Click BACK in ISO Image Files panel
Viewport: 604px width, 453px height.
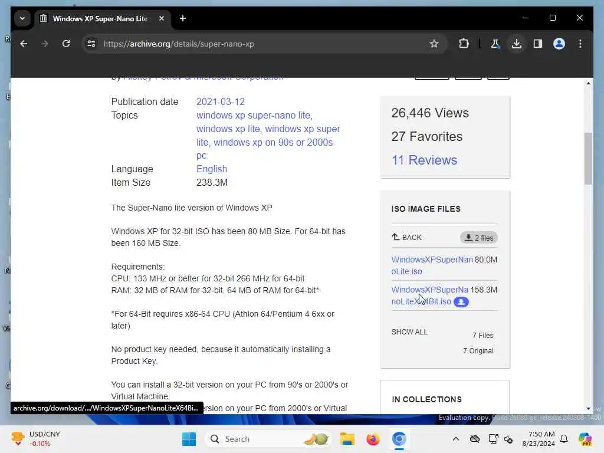[x=407, y=237]
